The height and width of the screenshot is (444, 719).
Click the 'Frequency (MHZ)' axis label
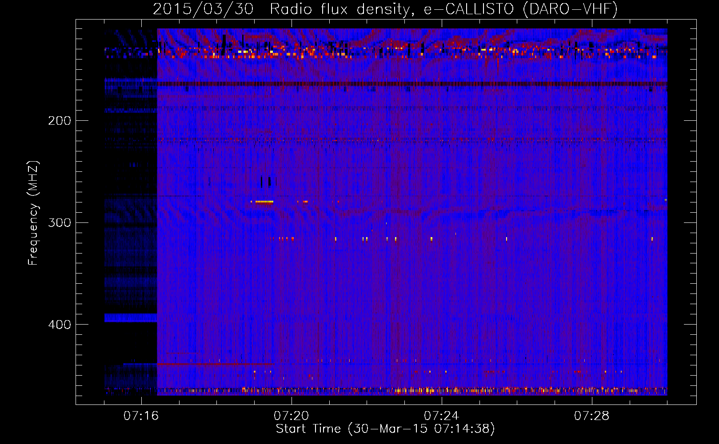coord(33,213)
